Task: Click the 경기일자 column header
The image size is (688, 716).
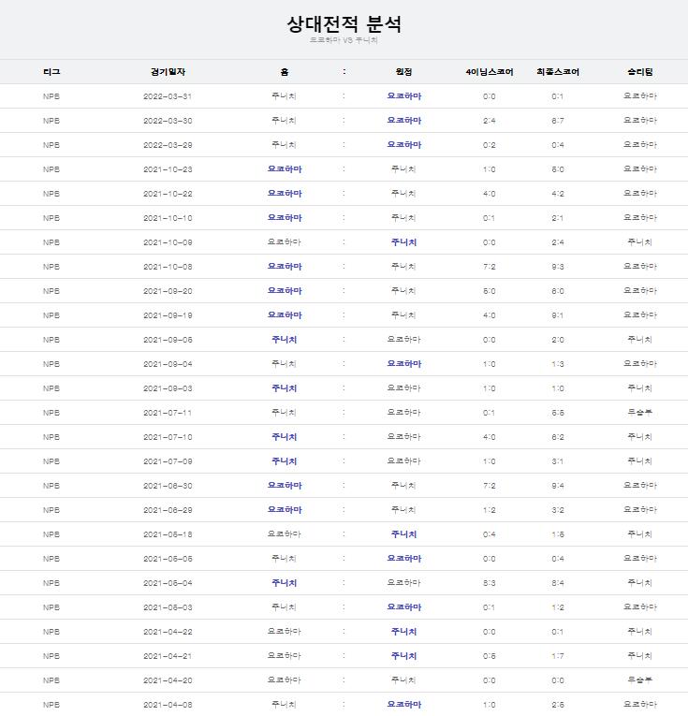Action: click(168, 72)
